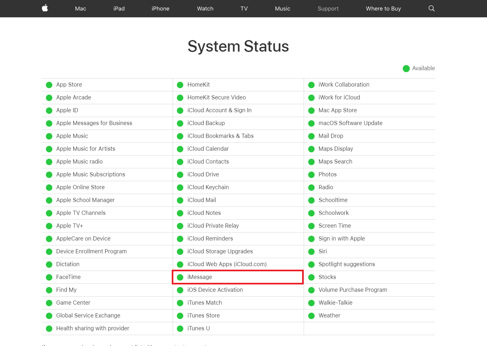The height and width of the screenshot is (346, 487).
Task: Click the iTunes Store status row
Action: (x=204, y=316)
